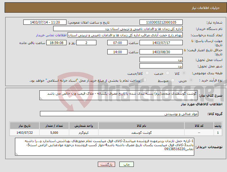Image resolution: width=227 pixels, height=172 pixels.
Task: Select the متوسط purchase type radio
Action: coord(173,80)
